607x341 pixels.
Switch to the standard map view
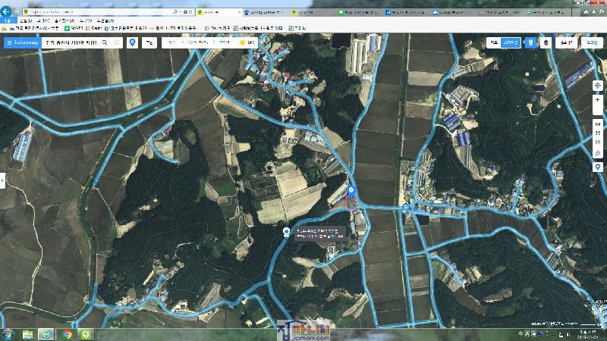[494, 42]
